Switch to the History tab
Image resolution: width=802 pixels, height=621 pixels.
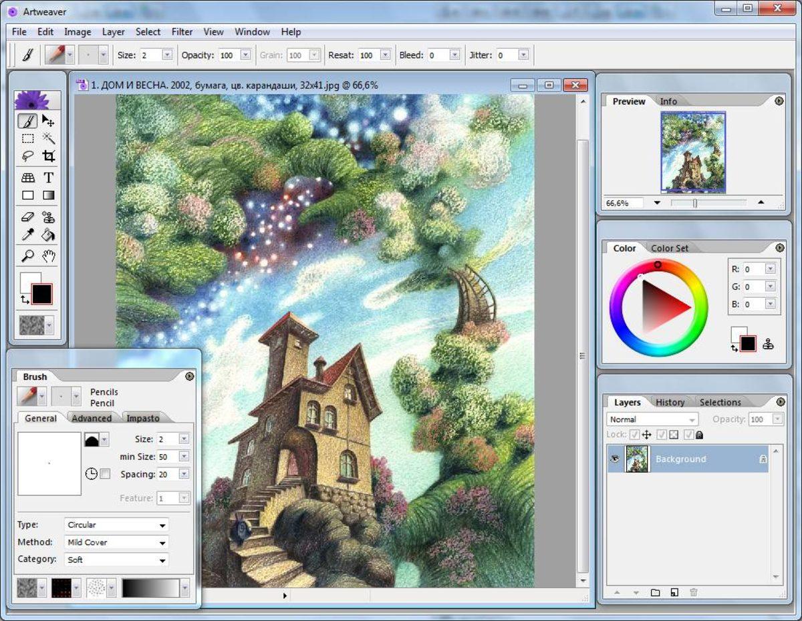tap(669, 402)
